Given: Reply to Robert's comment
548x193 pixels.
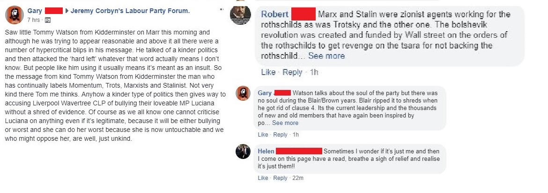Looking at the screenshot, I should pyautogui.click(x=293, y=72).
